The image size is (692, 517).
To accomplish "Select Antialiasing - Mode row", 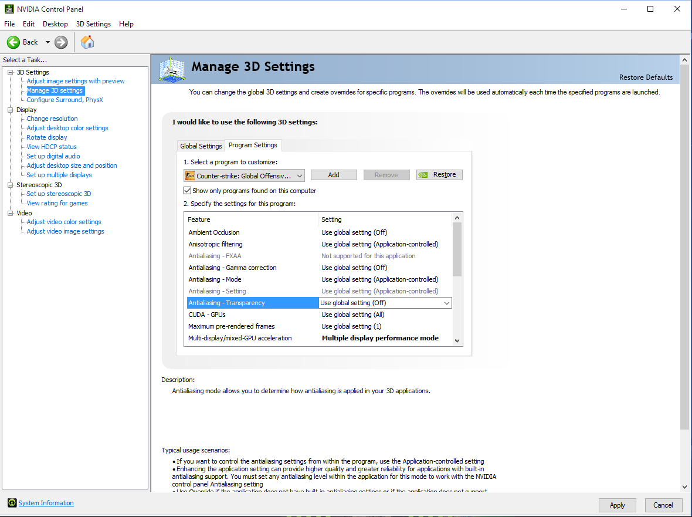I will click(x=318, y=279).
